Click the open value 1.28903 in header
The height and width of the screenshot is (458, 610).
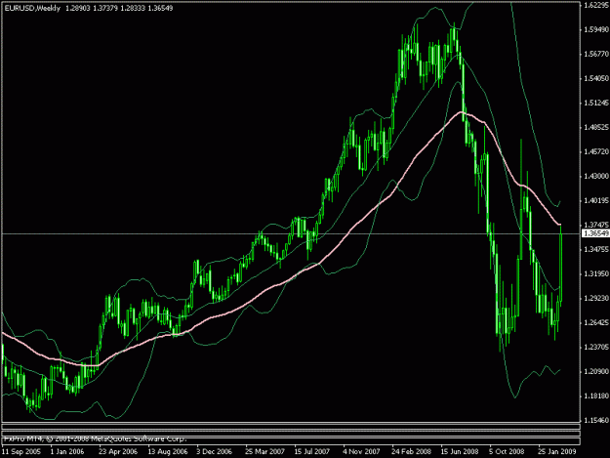pos(78,8)
